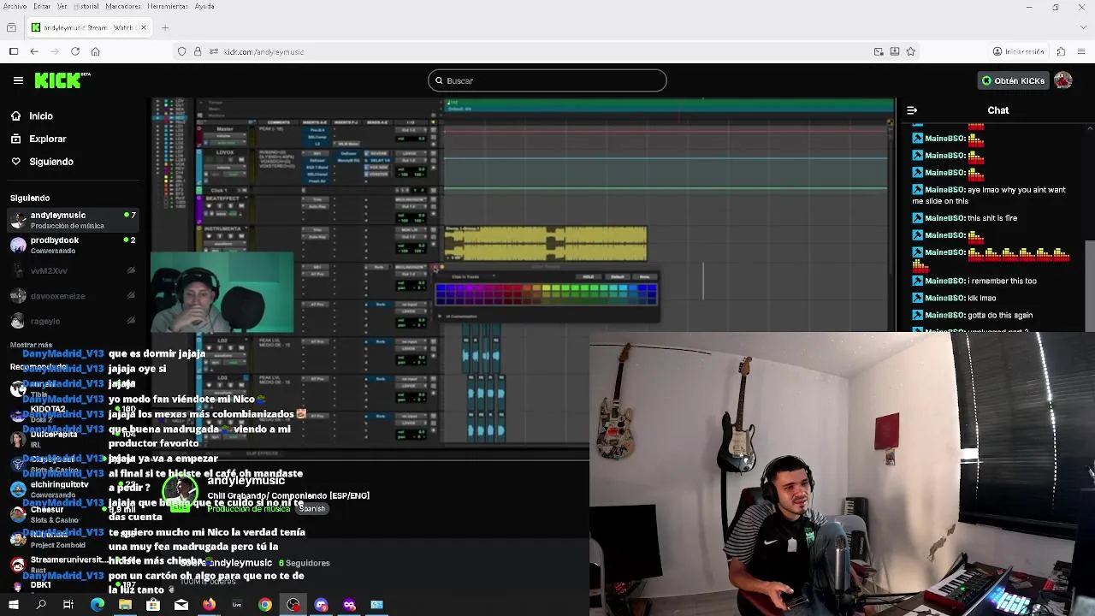Click the yellow audio waveform clip
This screenshot has width=1095, height=616.
546,244
